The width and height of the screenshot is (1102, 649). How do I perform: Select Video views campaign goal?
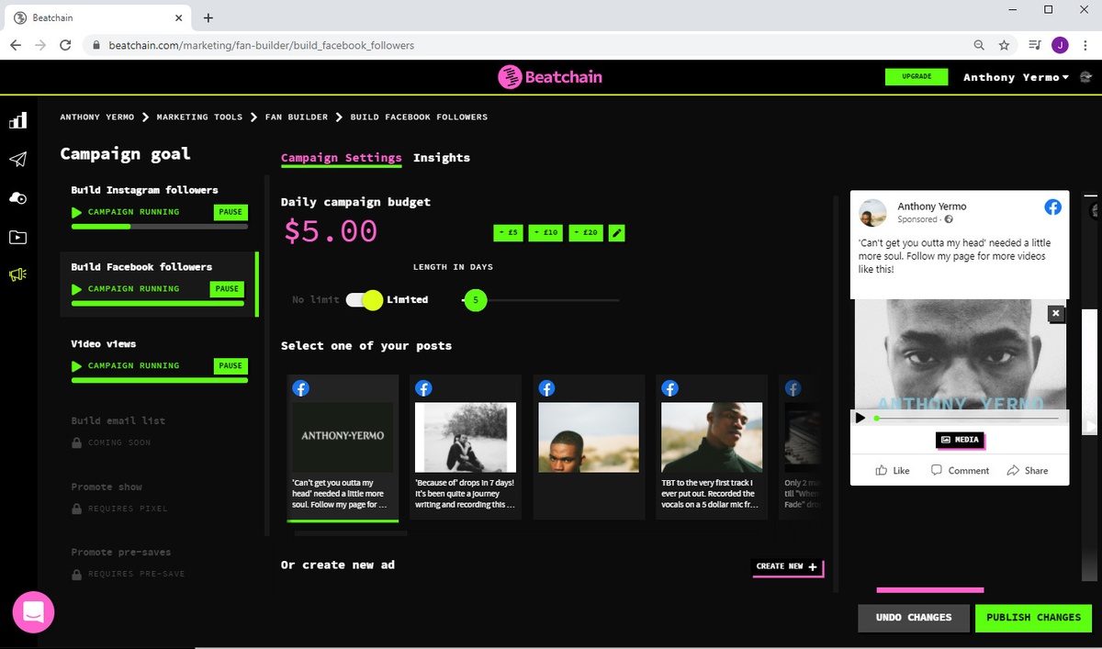(x=160, y=360)
